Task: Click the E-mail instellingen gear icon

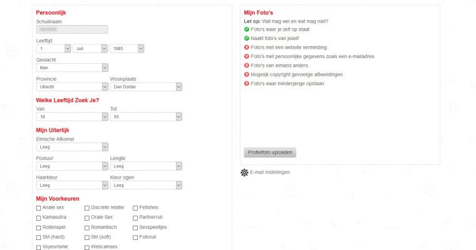Action: point(244,172)
